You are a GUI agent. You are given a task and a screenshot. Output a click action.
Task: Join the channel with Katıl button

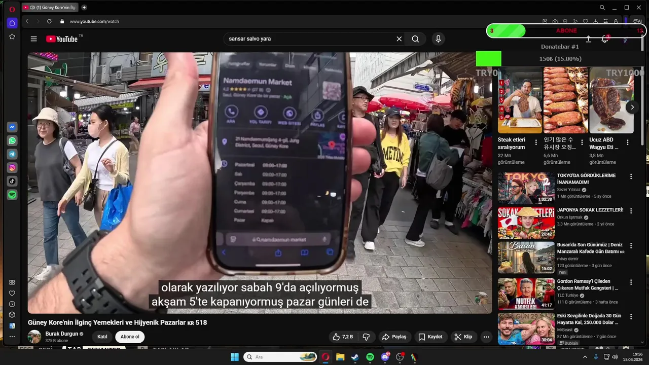(102, 337)
